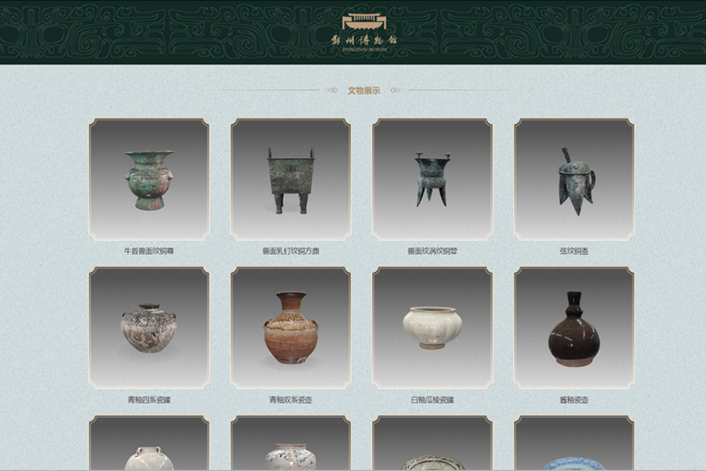Open the 青釉双系瓷壶 caption link
This screenshot has height=471, width=706.
[290, 400]
